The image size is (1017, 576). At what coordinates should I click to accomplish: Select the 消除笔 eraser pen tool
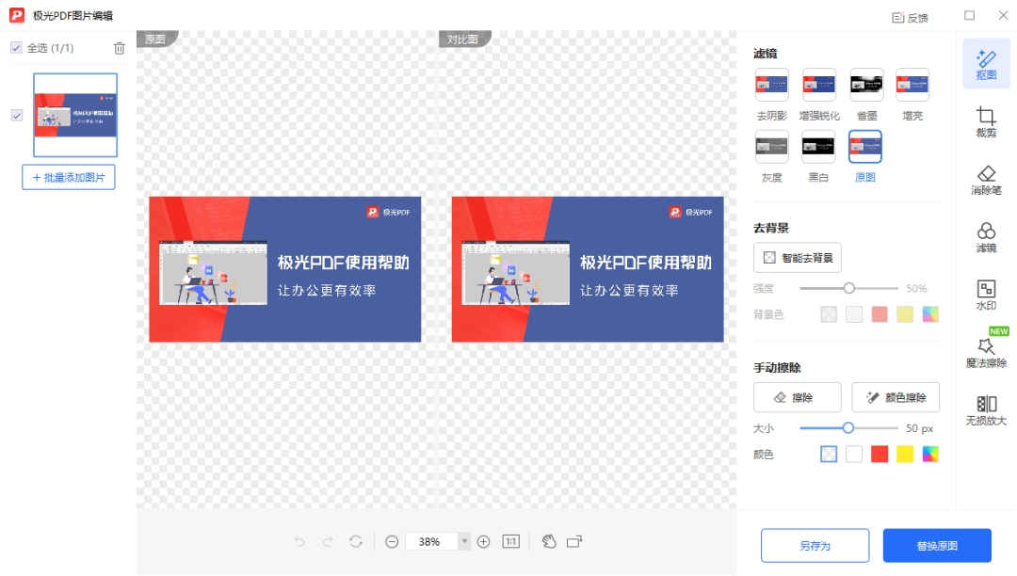tap(985, 179)
